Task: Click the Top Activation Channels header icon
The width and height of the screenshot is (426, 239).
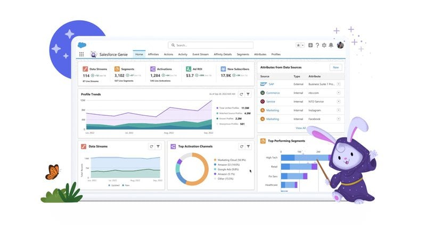Action: pyautogui.click(x=173, y=147)
